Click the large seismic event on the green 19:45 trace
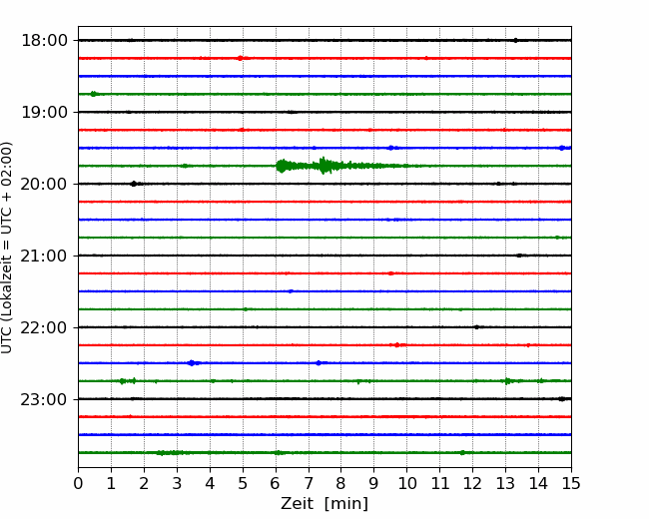Image resolution: width=649 pixels, height=519 pixels. pyautogui.click(x=324, y=166)
